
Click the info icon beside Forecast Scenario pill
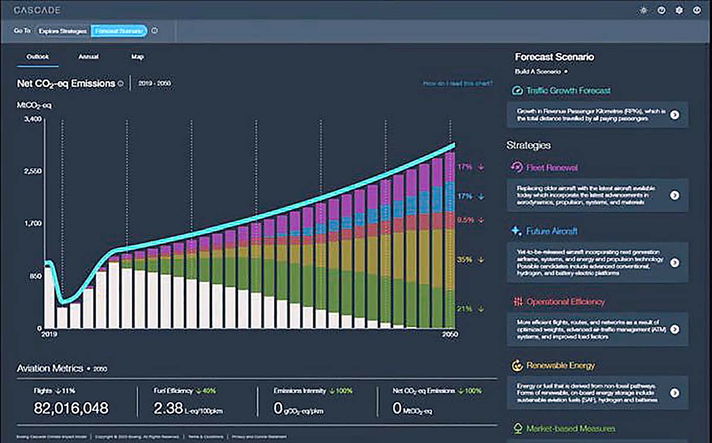click(155, 31)
